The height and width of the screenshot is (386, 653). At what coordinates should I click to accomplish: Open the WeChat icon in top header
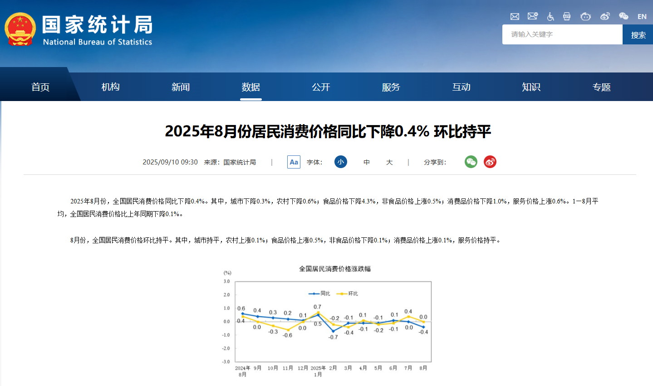pyautogui.click(x=624, y=16)
